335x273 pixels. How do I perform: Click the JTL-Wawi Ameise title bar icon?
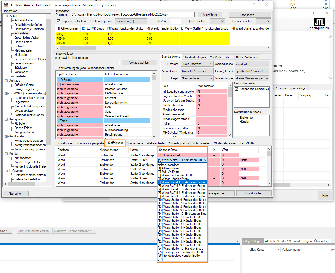point(6,5)
